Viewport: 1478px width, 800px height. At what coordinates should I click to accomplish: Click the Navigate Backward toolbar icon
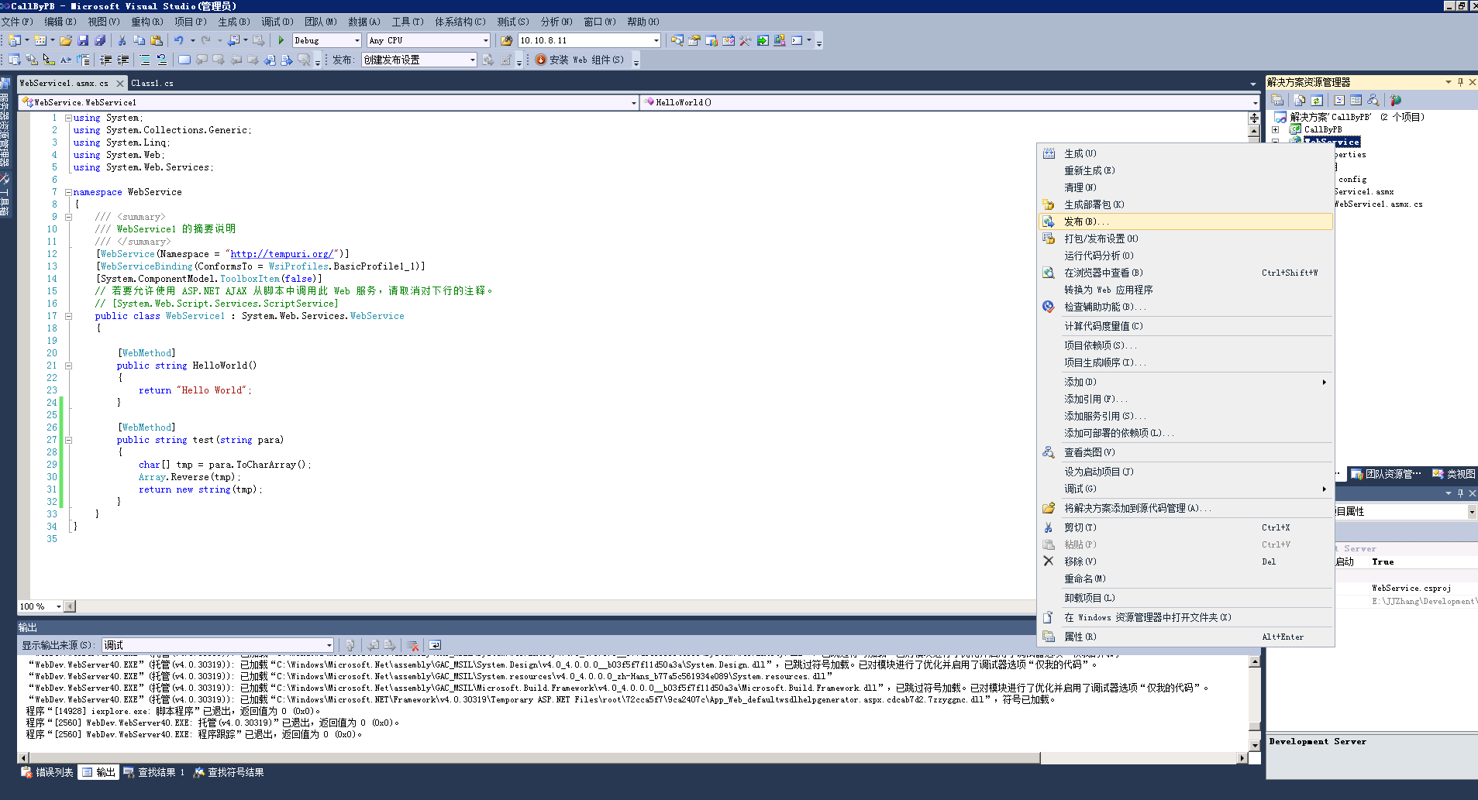click(x=235, y=40)
